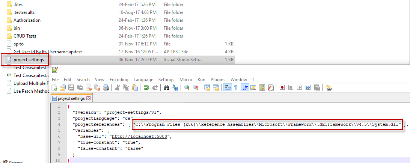Screen dimensions: 410x163
Task: Open the Language menu
Action: (x=143, y=80)
